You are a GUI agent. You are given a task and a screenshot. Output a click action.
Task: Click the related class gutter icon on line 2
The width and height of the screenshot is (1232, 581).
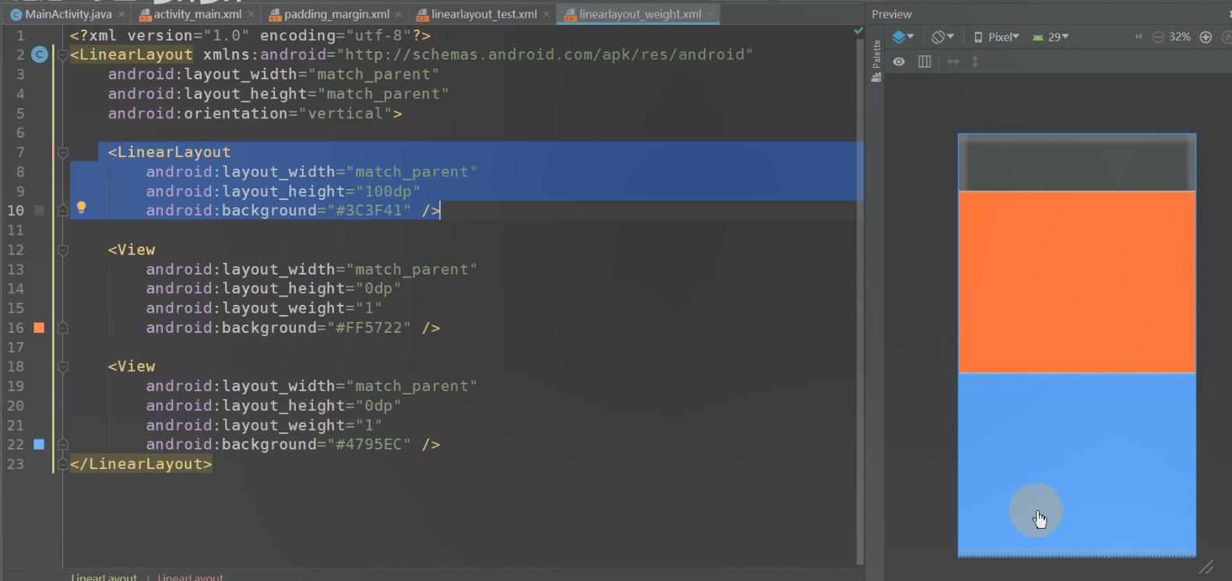pyautogui.click(x=39, y=54)
